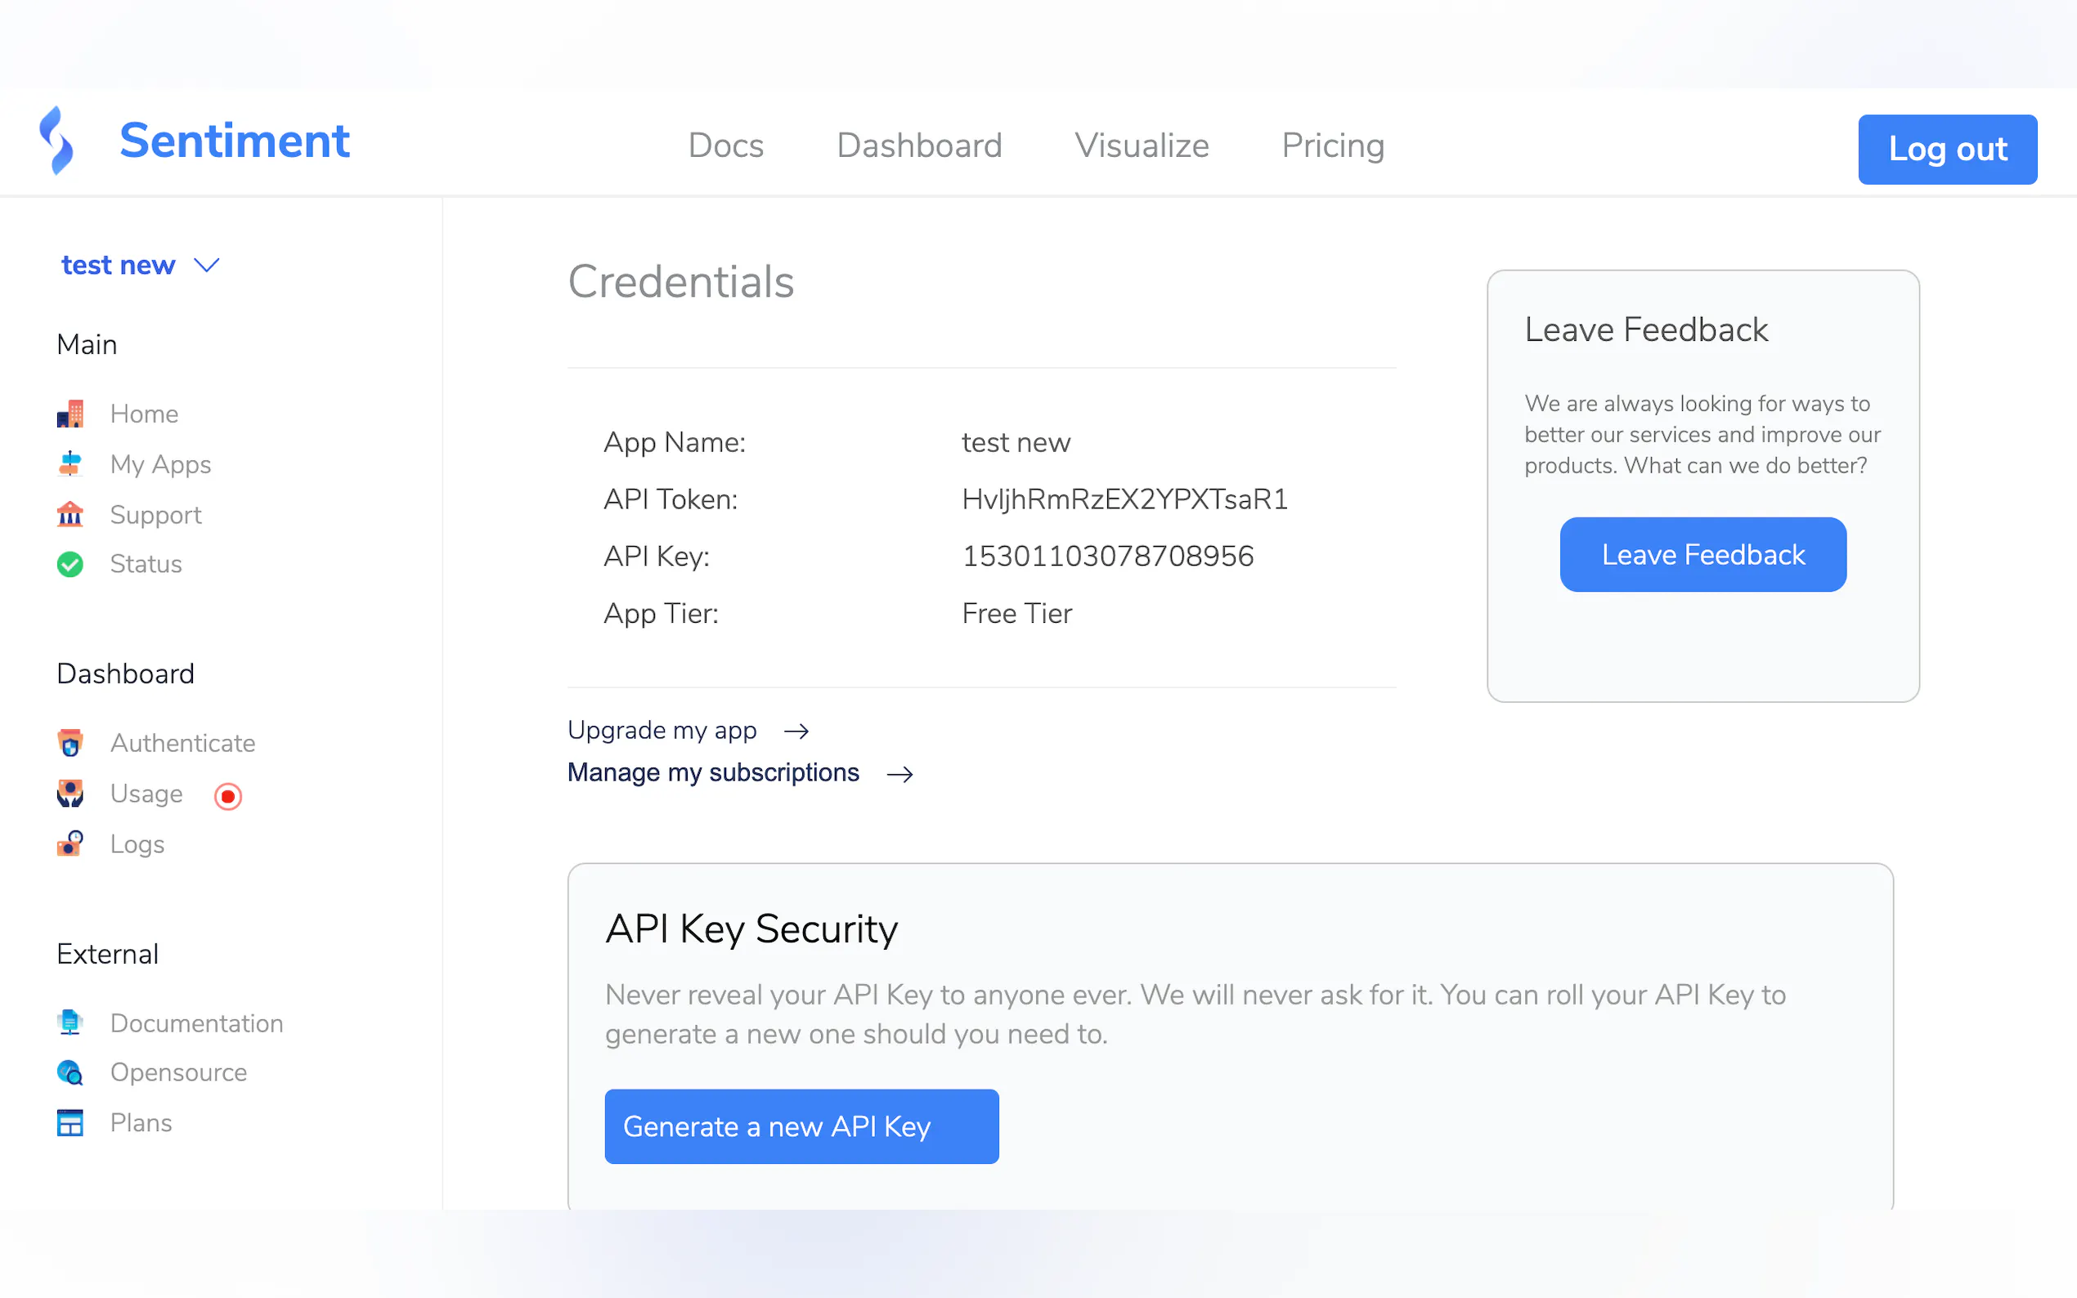Click the Support bank icon

click(x=70, y=514)
